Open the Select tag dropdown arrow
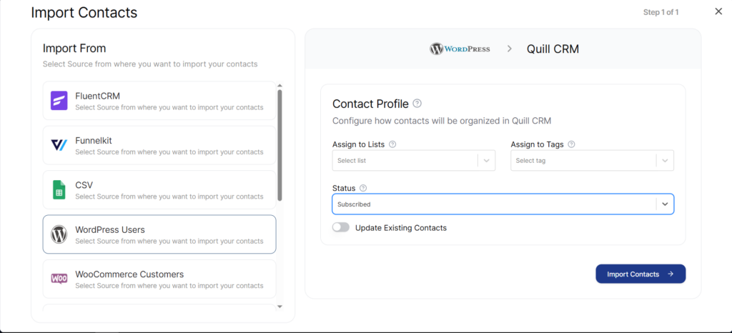The height and width of the screenshot is (333, 732). click(665, 161)
